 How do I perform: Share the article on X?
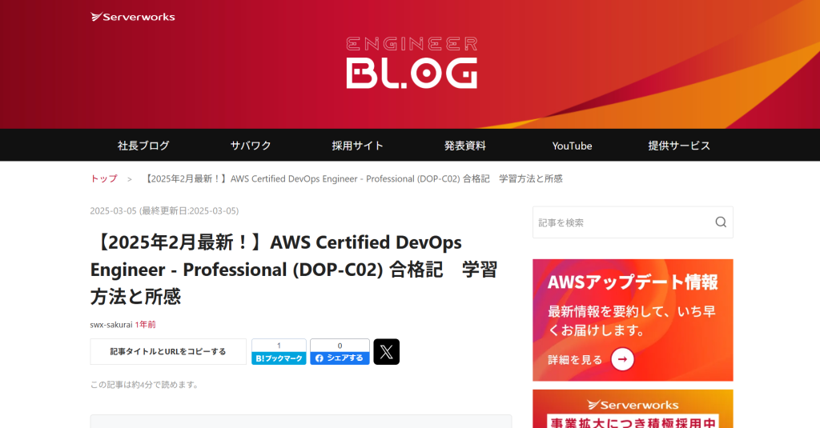coord(387,352)
